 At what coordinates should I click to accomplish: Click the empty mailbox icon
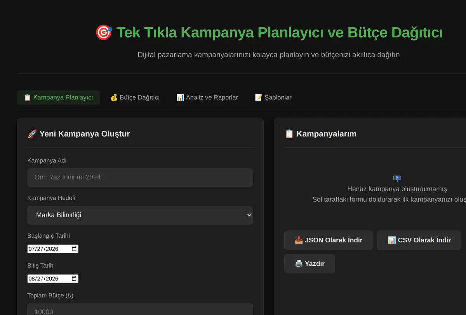pyautogui.click(x=397, y=178)
